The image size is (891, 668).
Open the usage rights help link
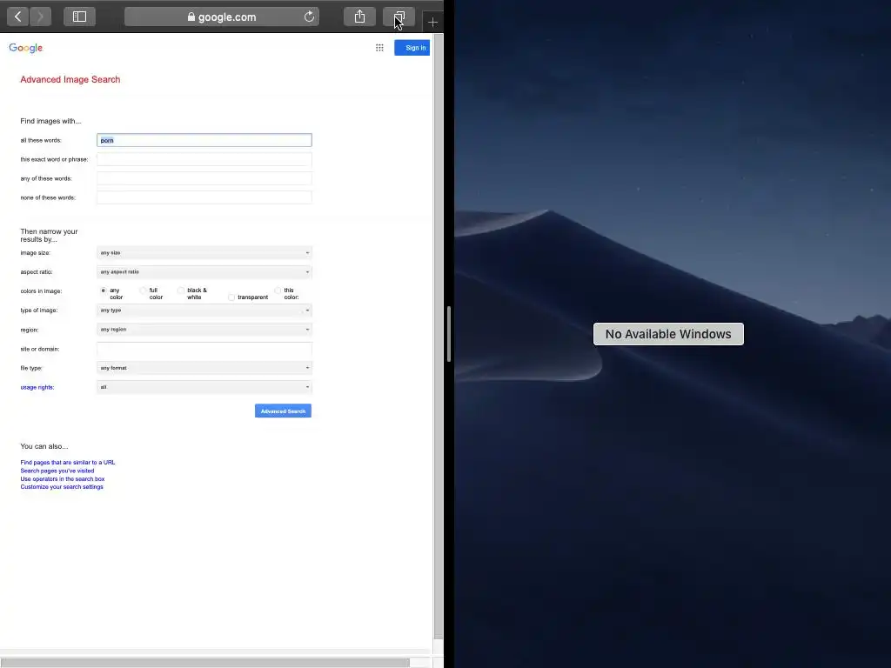pyautogui.click(x=37, y=387)
